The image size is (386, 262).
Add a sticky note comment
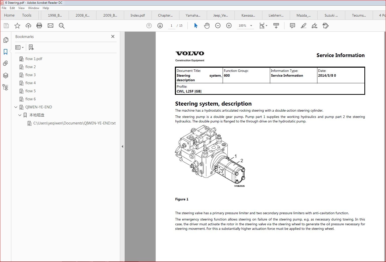pyautogui.click(x=293, y=26)
